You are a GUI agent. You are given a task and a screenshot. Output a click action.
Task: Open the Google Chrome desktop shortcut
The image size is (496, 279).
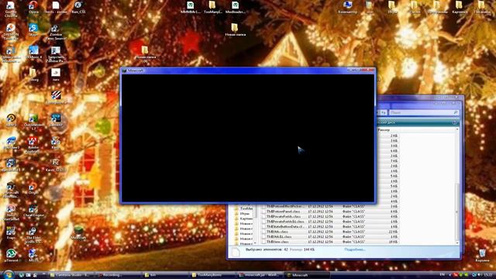point(10,9)
